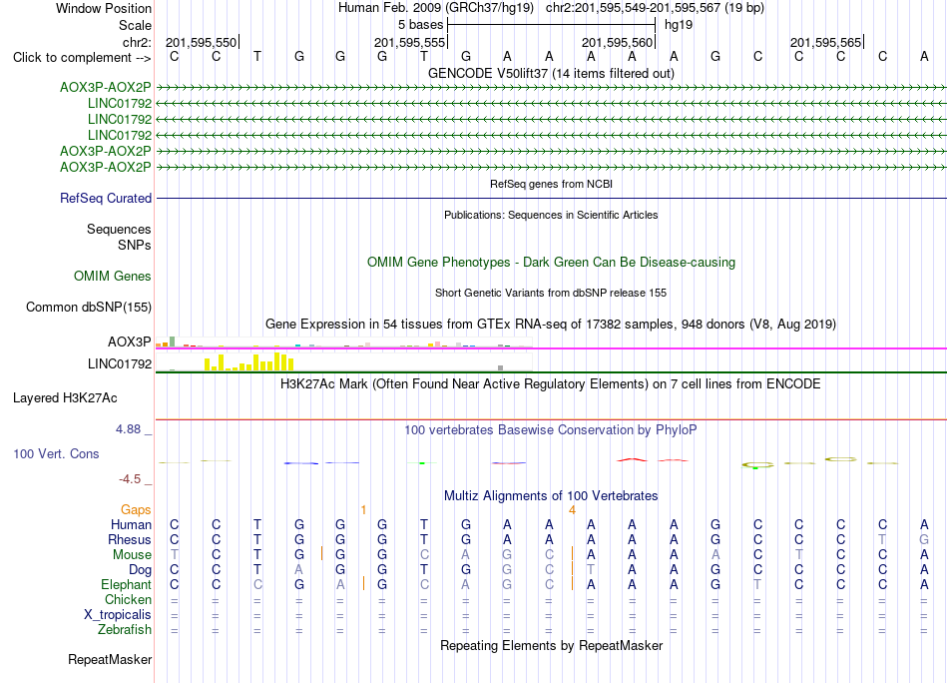The image size is (948, 683).
Task: Select the Rhesus alignment row label
Action: pyautogui.click(x=130, y=539)
